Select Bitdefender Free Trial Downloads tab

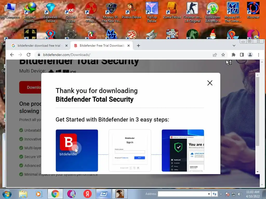pyautogui.click(x=102, y=46)
